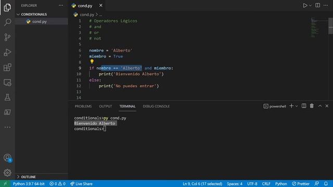333x187 pixels.
Task: Open Run and Debug view icon
Action: tap(7, 52)
